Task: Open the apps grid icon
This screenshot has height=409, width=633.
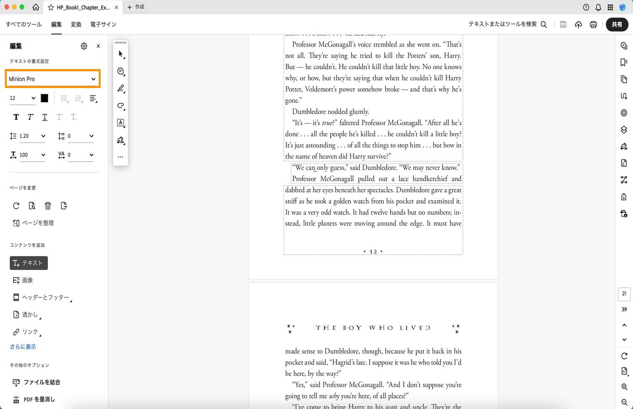Action: (611, 7)
